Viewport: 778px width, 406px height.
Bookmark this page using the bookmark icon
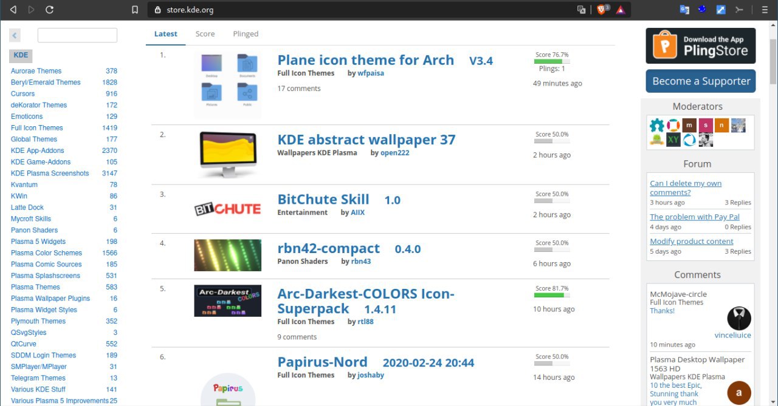click(x=135, y=10)
